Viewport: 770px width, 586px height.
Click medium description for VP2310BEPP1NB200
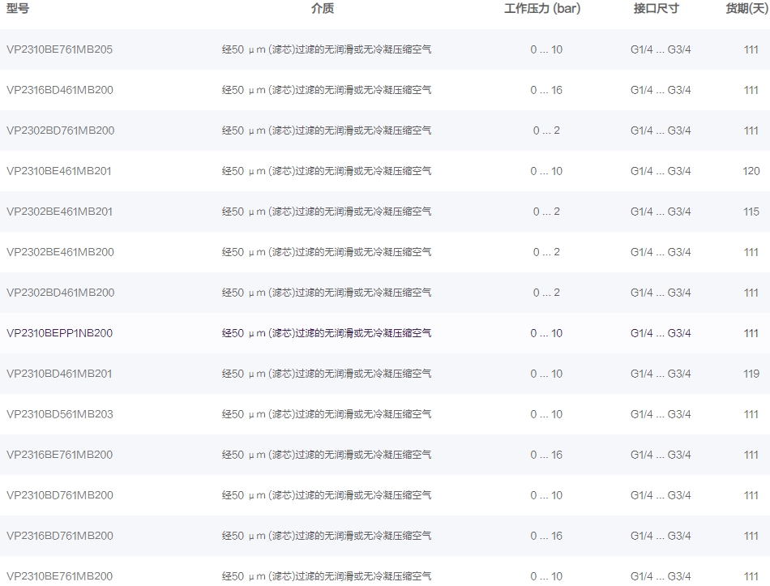(327, 333)
